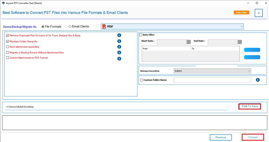Click info icon for Save attachment separately

point(119,47)
